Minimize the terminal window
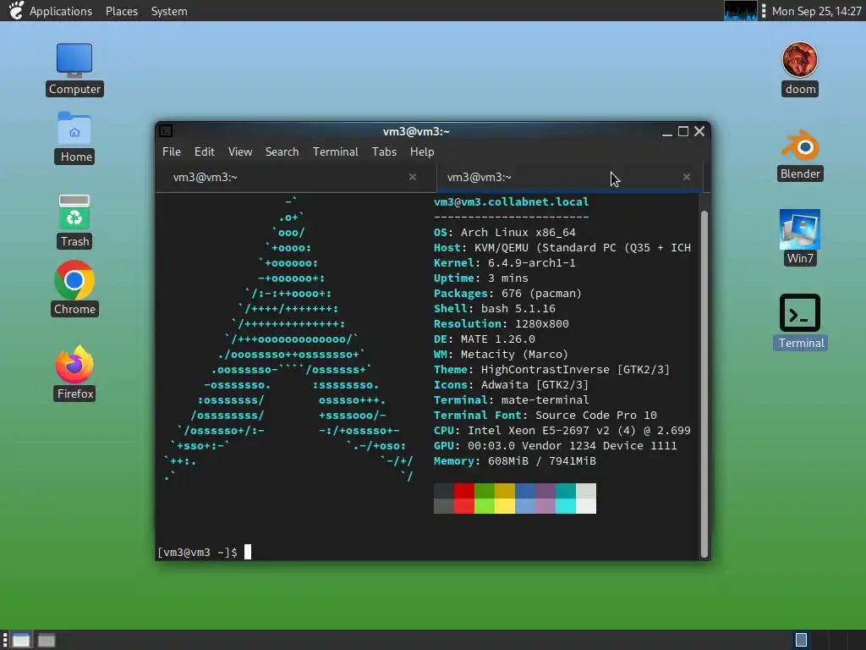 click(667, 131)
